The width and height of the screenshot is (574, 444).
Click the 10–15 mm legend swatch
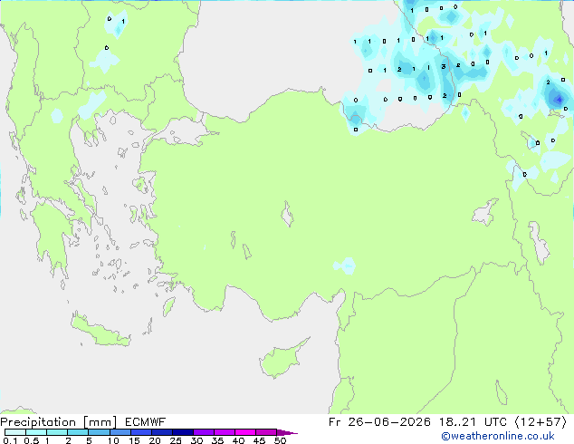(120, 432)
